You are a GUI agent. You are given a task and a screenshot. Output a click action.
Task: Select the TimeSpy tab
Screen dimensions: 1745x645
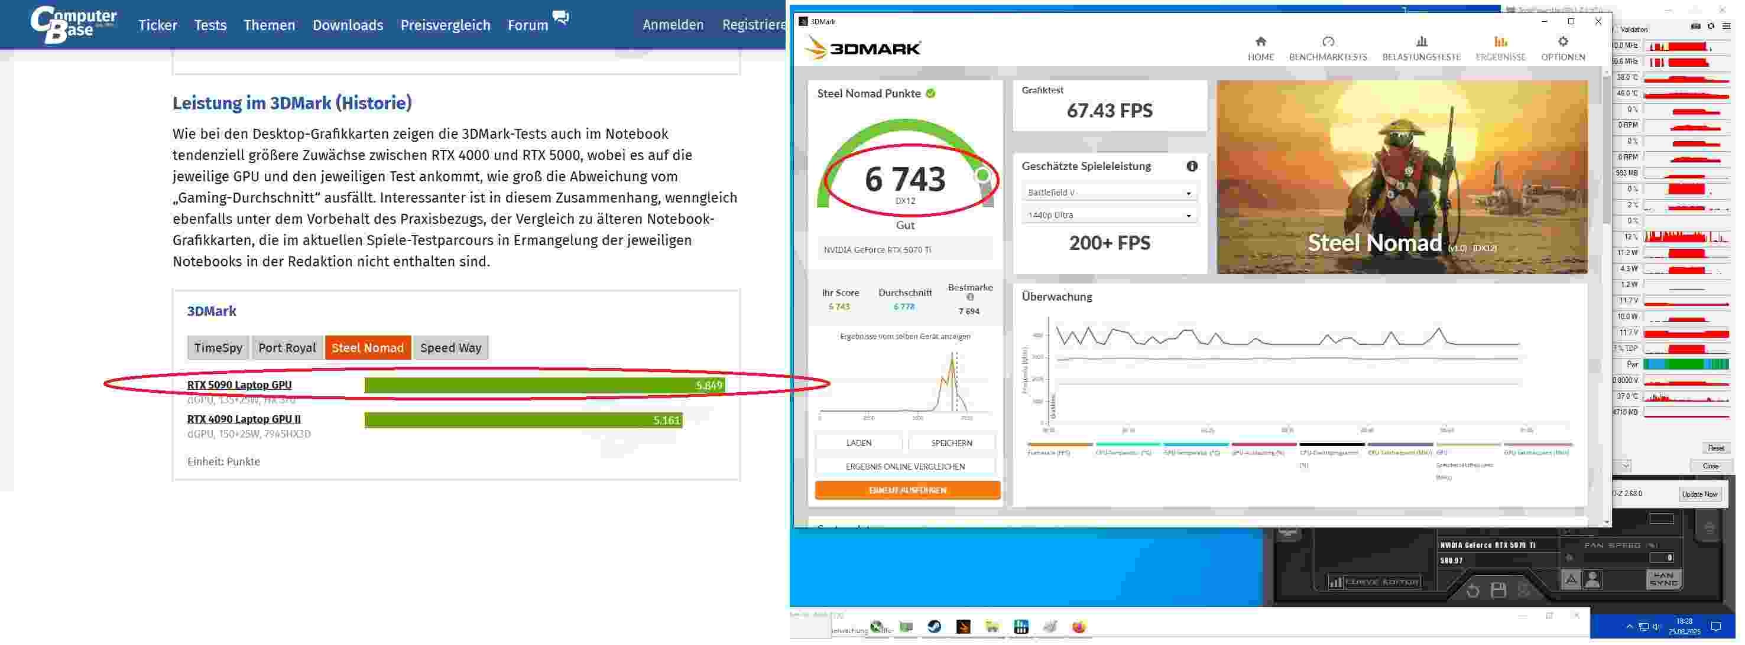218,347
